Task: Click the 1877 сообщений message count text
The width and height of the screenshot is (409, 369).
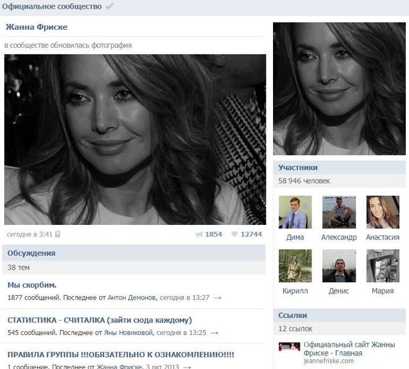Action: pyautogui.click(x=34, y=298)
